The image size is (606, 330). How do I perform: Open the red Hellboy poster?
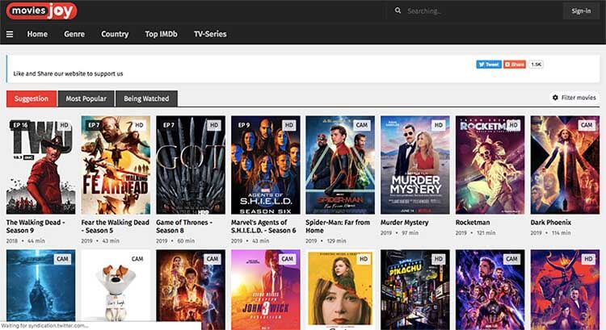pyautogui.click(x=565, y=290)
